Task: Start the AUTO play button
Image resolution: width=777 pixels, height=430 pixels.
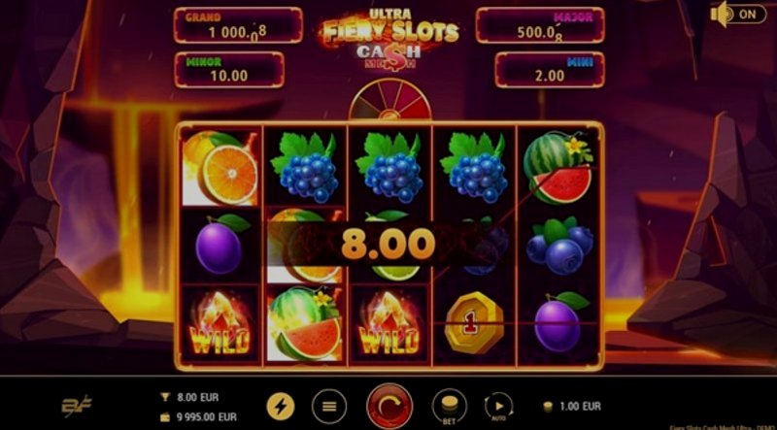Action: (x=498, y=408)
